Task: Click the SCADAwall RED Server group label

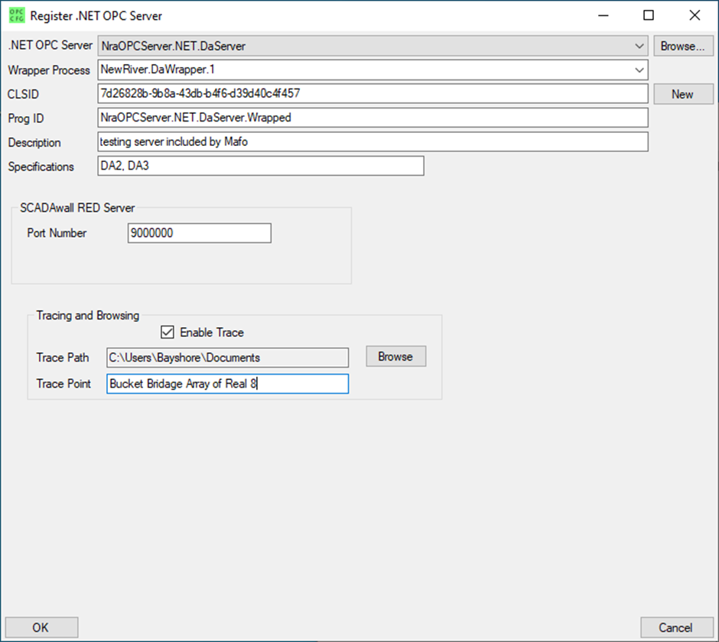Action: [x=77, y=208]
